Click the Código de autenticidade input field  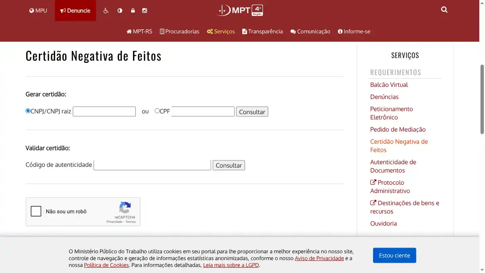(152, 165)
